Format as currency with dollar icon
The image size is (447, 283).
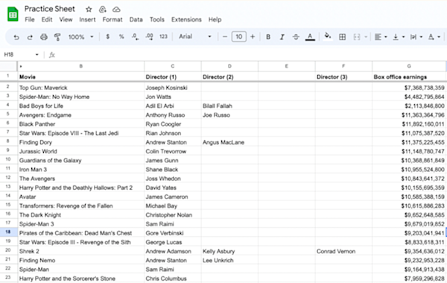tap(107, 36)
